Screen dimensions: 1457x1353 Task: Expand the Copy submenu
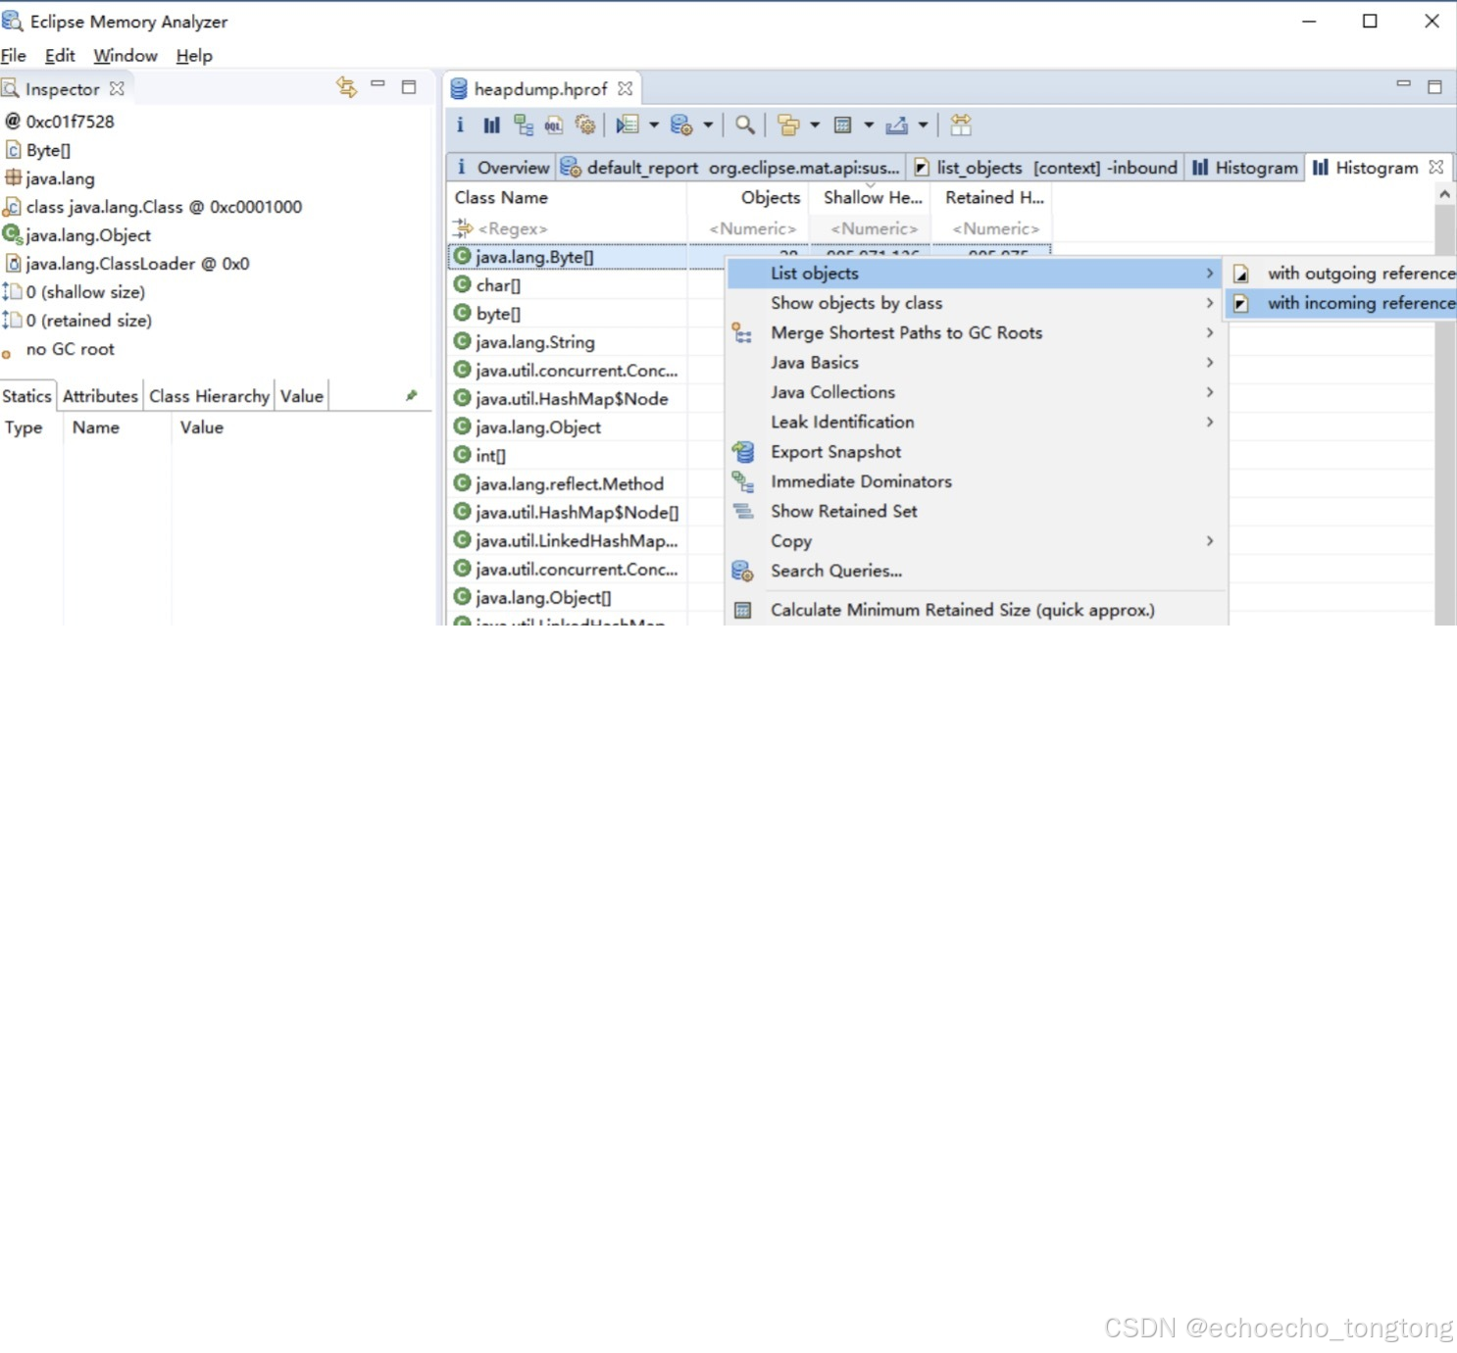point(978,541)
